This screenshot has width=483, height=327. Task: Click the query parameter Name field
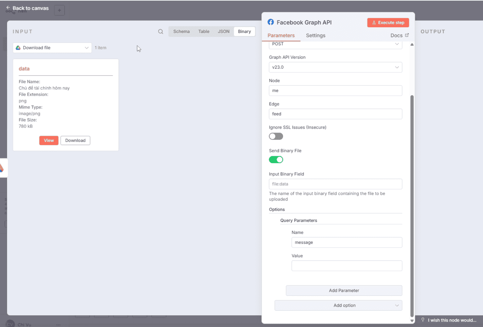coord(347,242)
